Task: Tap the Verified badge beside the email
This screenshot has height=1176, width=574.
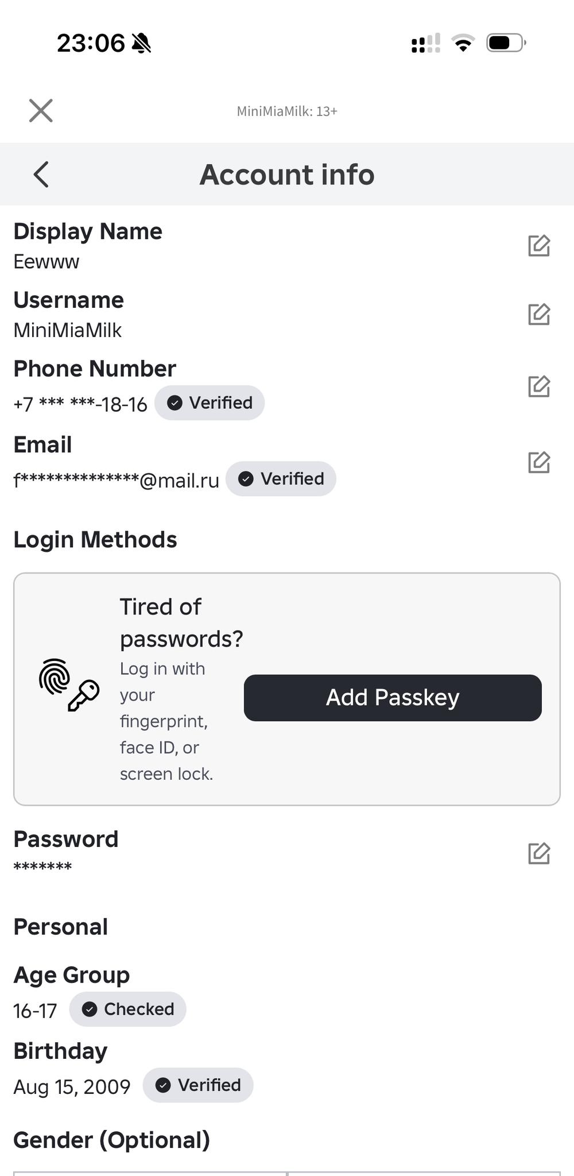Action: (x=281, y=479)
